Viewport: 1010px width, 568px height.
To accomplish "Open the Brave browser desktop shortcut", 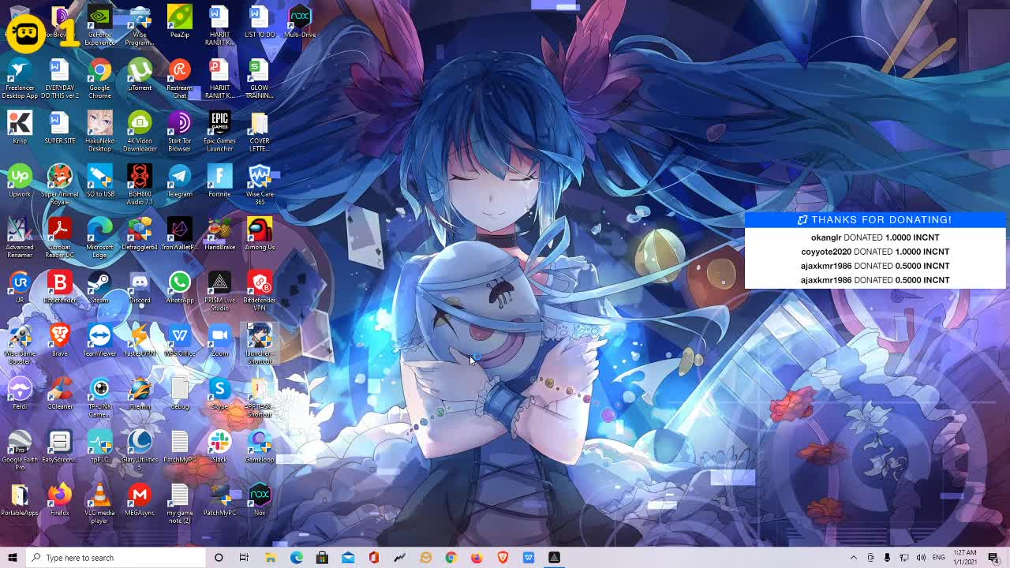I will (59, 340).
